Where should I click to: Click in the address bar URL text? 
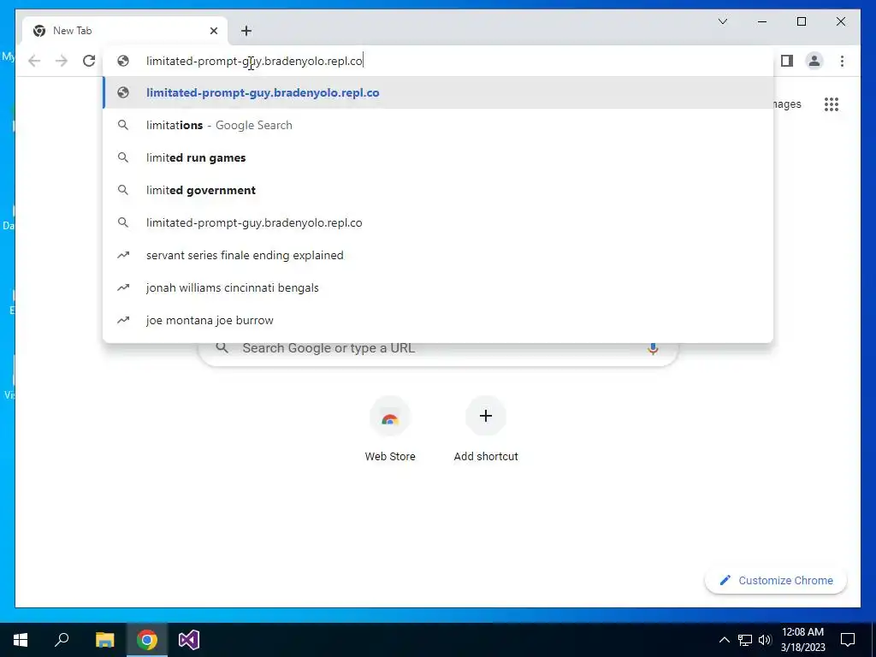[x=255, y=61]
